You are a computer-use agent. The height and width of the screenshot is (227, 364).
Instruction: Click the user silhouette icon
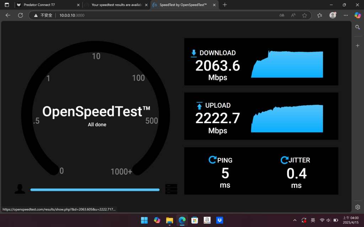[x=20, y=189]
